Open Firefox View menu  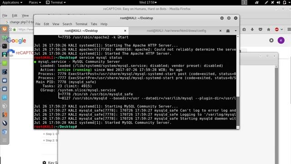coord(25,15)
